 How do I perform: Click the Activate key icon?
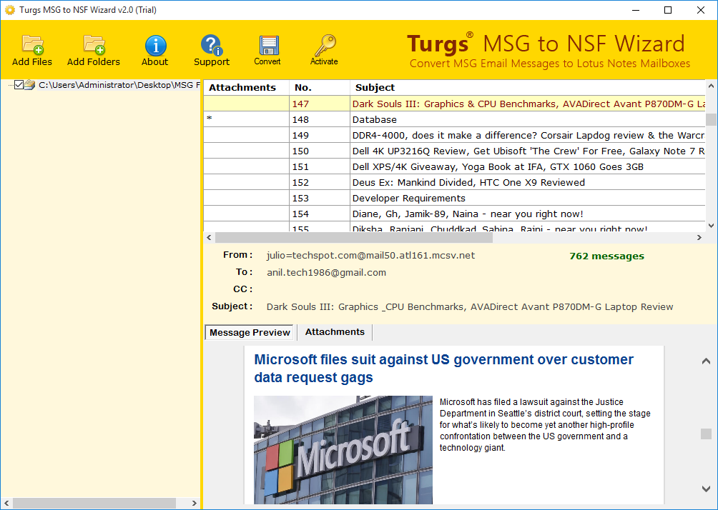click(324, 50)
